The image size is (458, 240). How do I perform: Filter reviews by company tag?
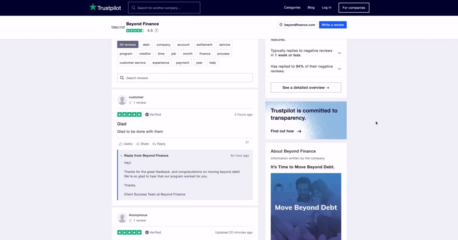tap(163, 45)
